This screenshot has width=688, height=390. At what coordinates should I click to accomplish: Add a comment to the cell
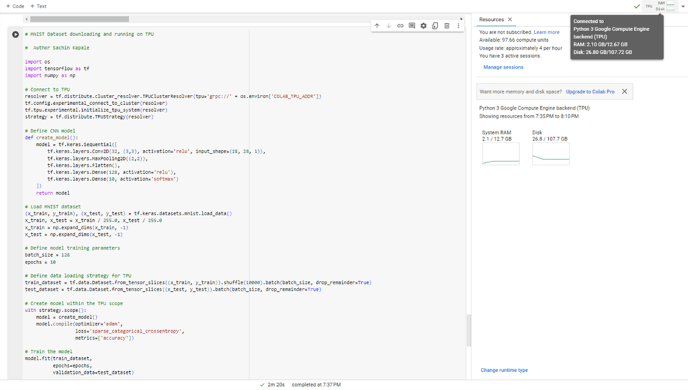click(x=412, y=26)
